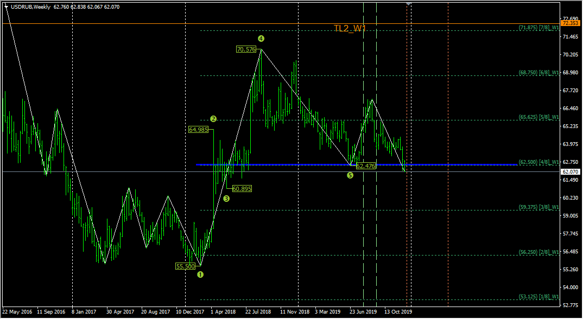Screen dimensions: 583x319
Task: Click the 61.490 price scale value
Action: coord(571,180)
